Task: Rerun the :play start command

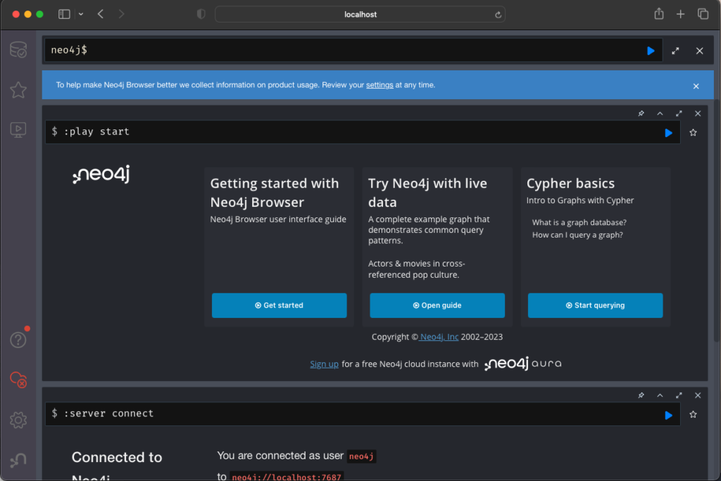Action: coord(669,133)
